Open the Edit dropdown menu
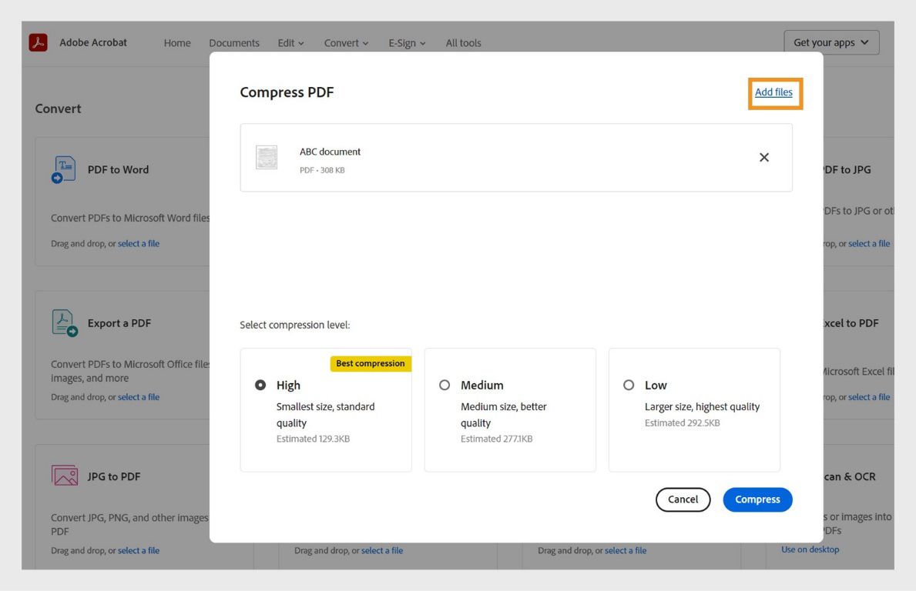The height and width of the screenshot is (591, 916). pyautogui.click(x=290, y=42)
